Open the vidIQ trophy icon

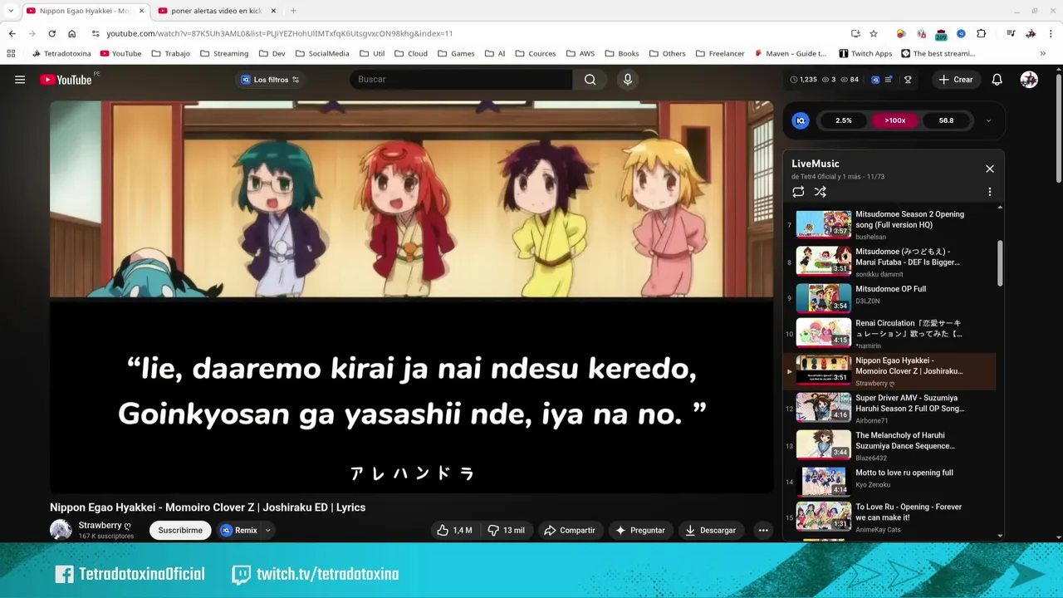[908, 80]
